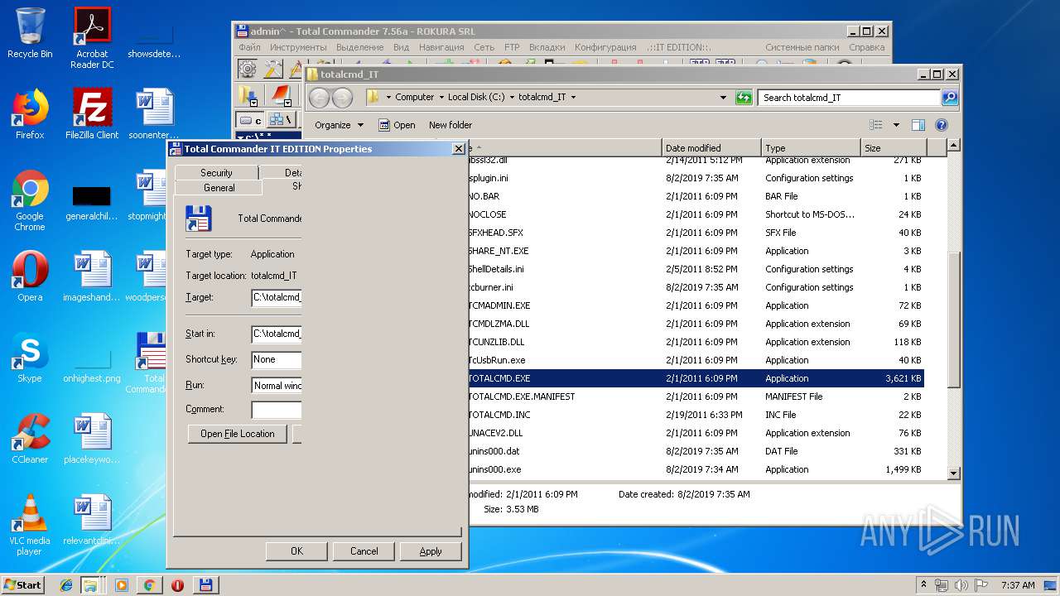1060x596 pixels.
Task: Launch VLC media player from the desktop
Action: coord(30,525)
